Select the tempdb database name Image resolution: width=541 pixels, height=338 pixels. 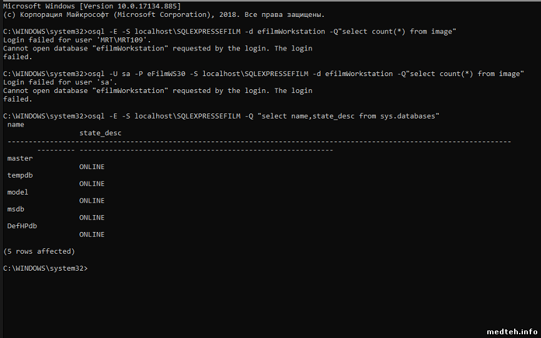[20, 175]
